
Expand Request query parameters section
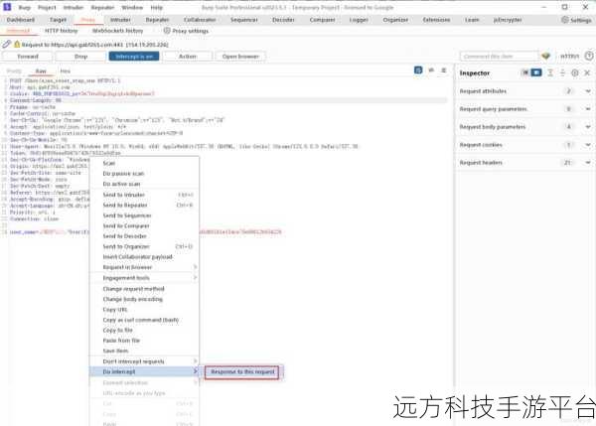point(588,109)
